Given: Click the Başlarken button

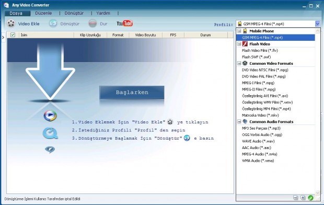Looking at the screenshot, I should point(132,93).
